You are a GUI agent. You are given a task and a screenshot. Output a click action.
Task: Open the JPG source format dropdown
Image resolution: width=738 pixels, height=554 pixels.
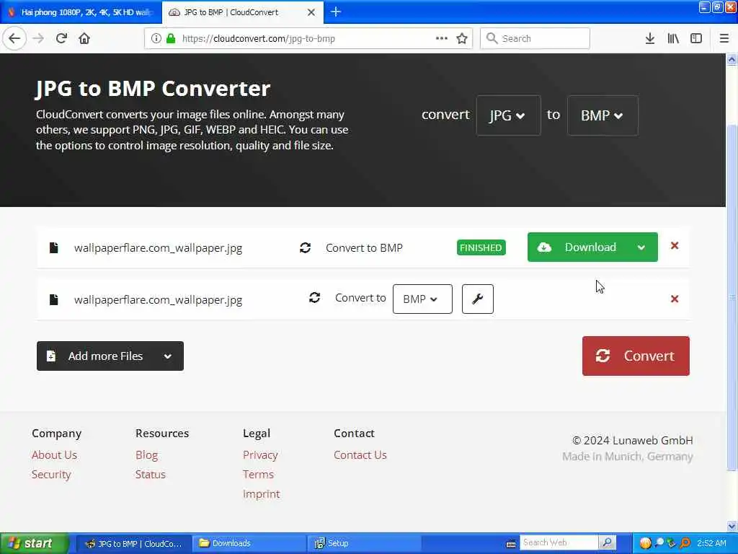(x=508, y=115)
